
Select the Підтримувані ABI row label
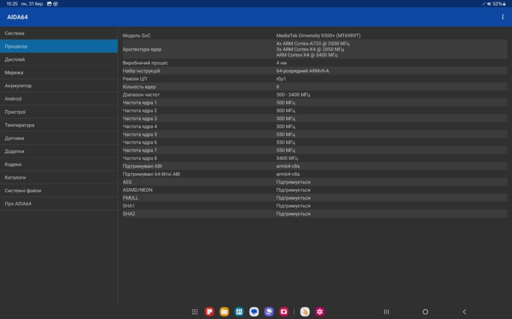coord(142,166)
